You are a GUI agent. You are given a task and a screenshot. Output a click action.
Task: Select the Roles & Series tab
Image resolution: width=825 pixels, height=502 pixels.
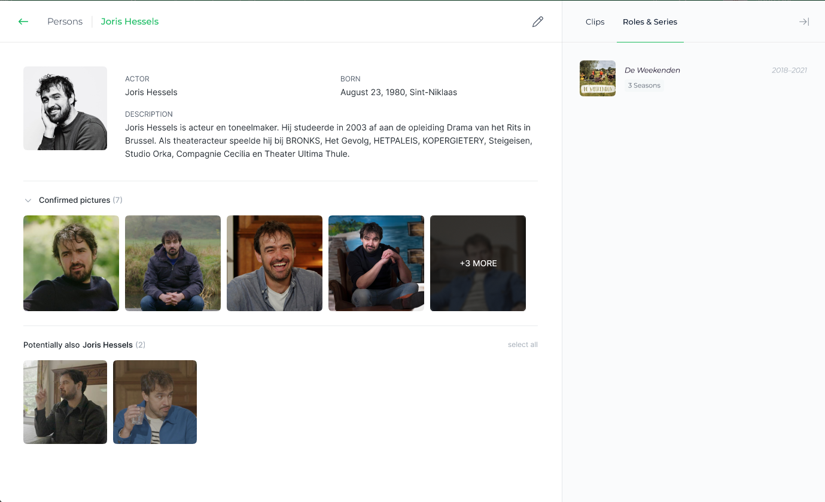(x=650, y=22)
